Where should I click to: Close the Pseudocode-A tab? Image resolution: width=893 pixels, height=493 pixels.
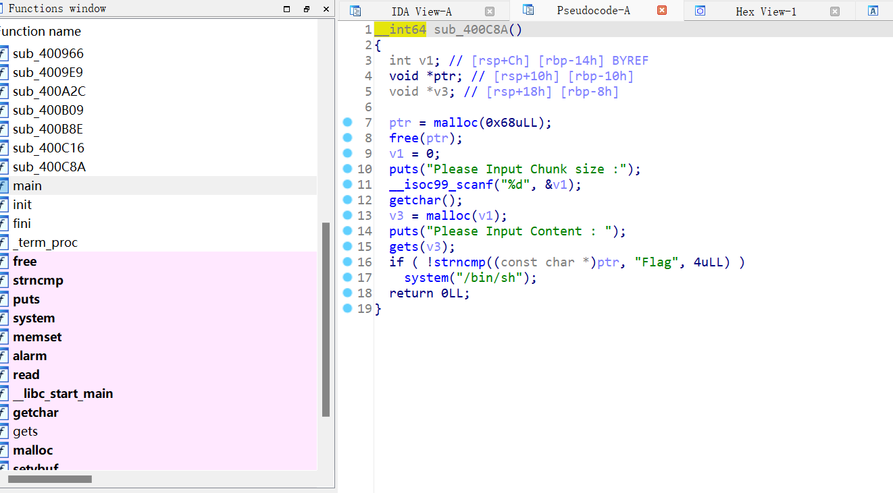click(662, 10)
